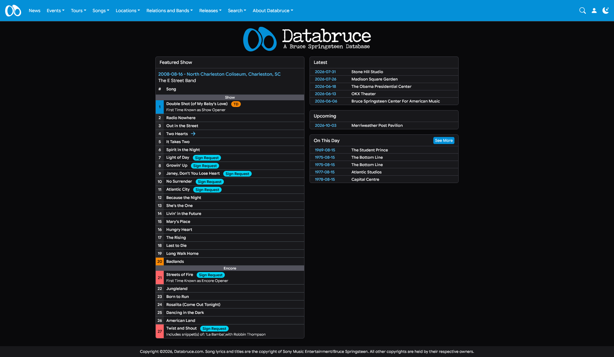Click Stone Hill Studio venue
This screenshot has width=614, height=357.
coord(367,72)
